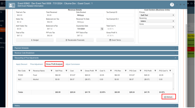Click Recalculate Financials button

tap(75, 40)
